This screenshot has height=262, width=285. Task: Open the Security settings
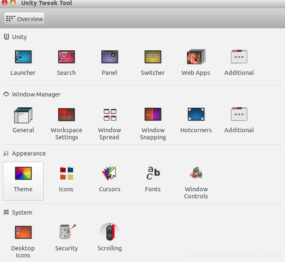tap(66, 238)
